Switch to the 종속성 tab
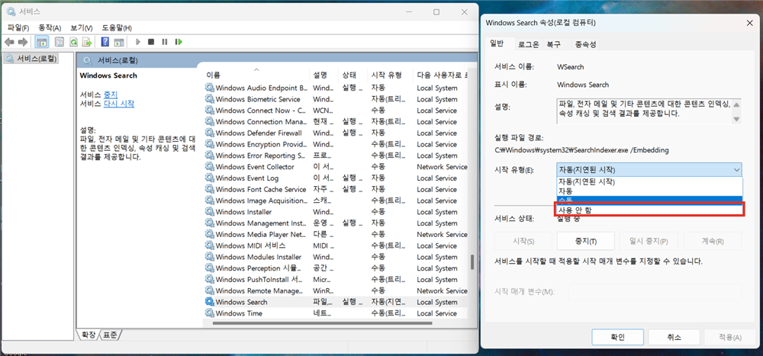Viewport: 763px width, 356px height. pyautogui.click(x=585, y=44)
